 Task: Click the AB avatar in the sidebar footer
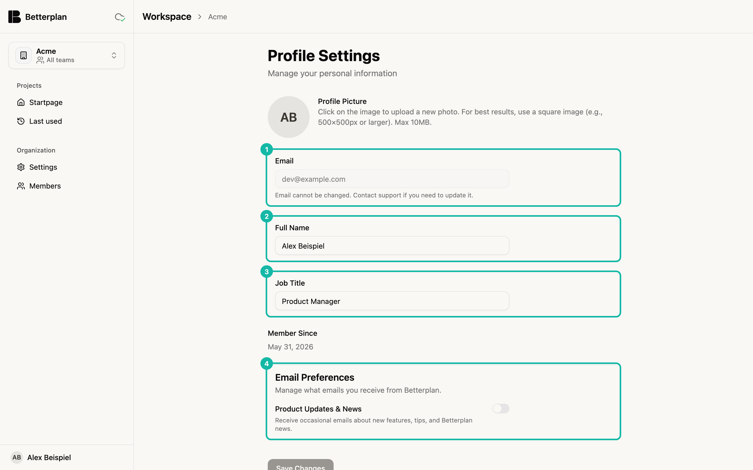pos(17,457)
